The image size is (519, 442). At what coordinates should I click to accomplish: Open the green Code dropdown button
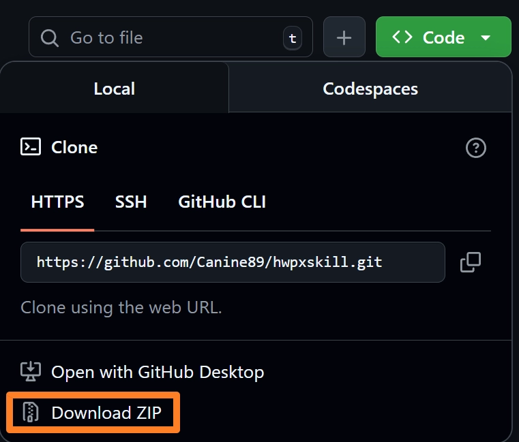pos(443,37)
